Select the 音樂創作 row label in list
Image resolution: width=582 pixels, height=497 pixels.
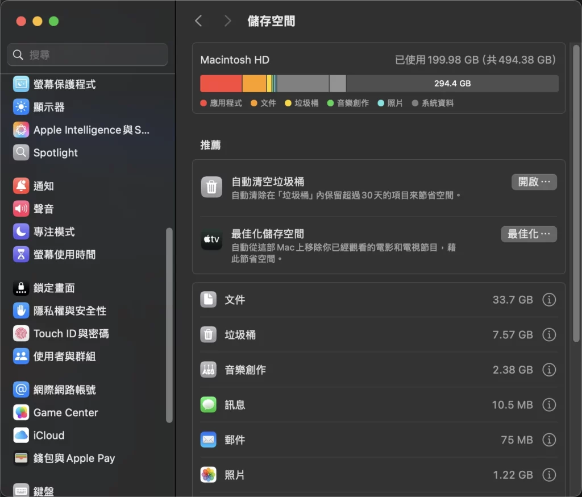[x=245, y=370]
